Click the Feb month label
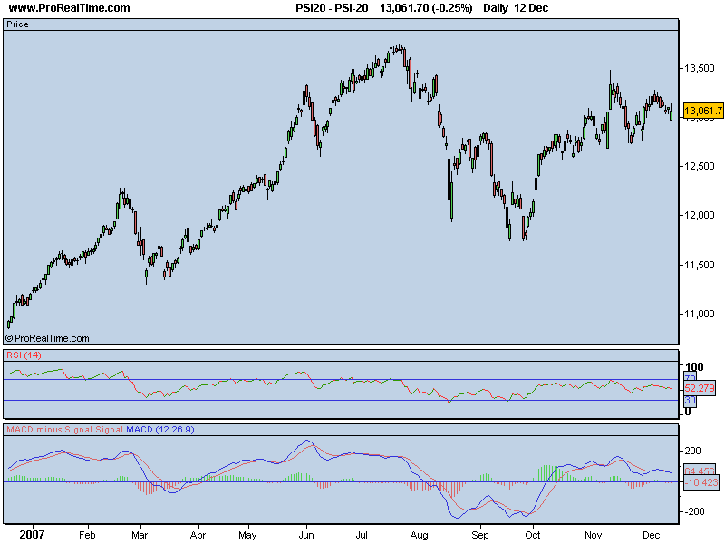Screen dimensions: 725x544 pyautogui.click(x=87, y=535)
